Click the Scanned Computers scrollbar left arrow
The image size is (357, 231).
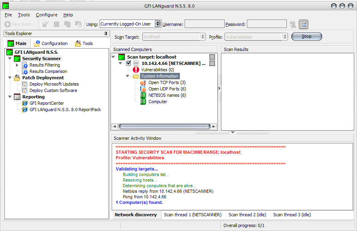pyautogui.click(x=114, y=126)
